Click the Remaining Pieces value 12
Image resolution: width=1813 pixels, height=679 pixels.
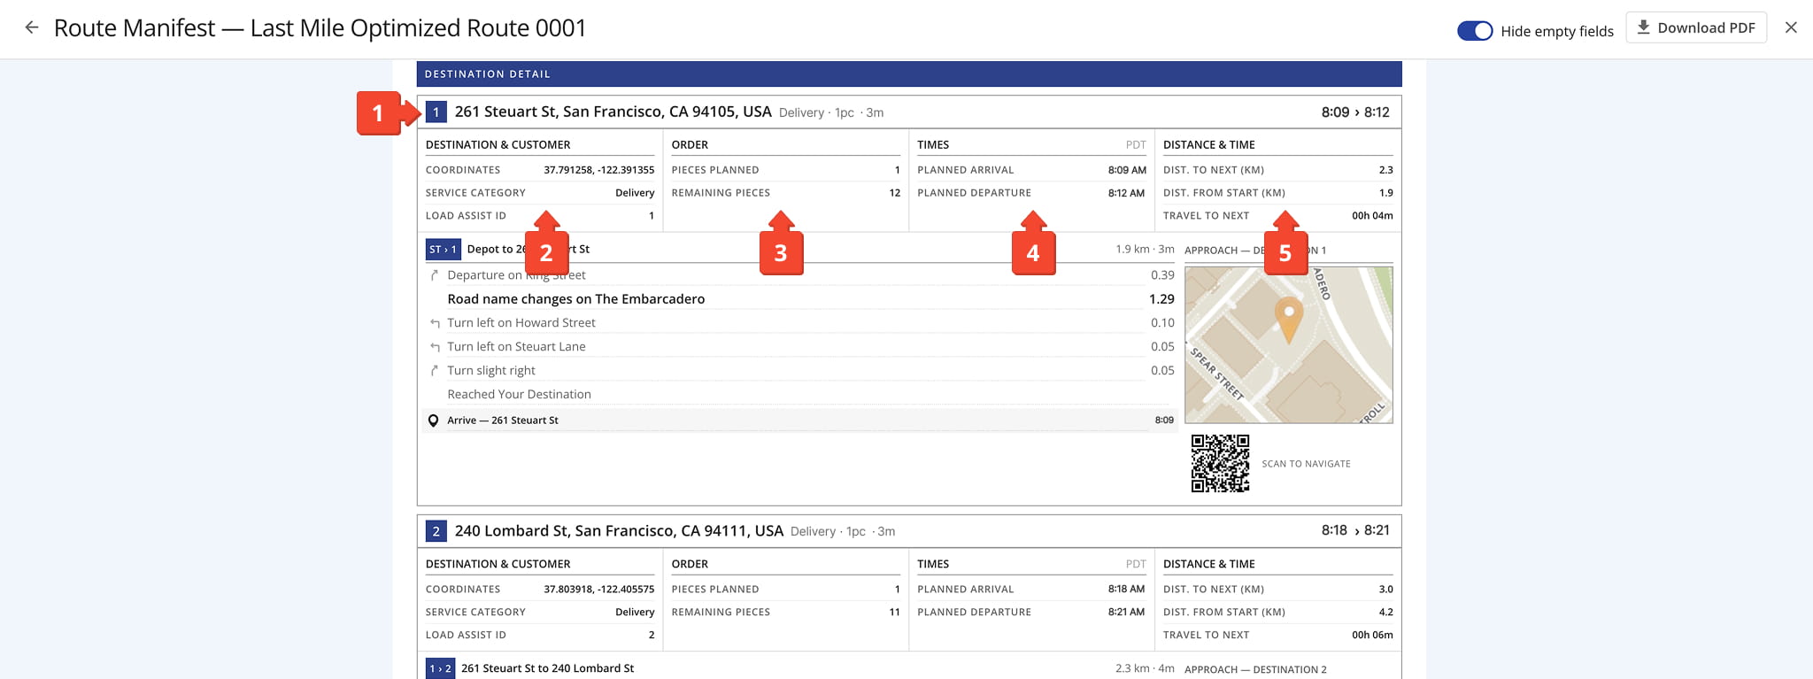[x=894, y=193]
